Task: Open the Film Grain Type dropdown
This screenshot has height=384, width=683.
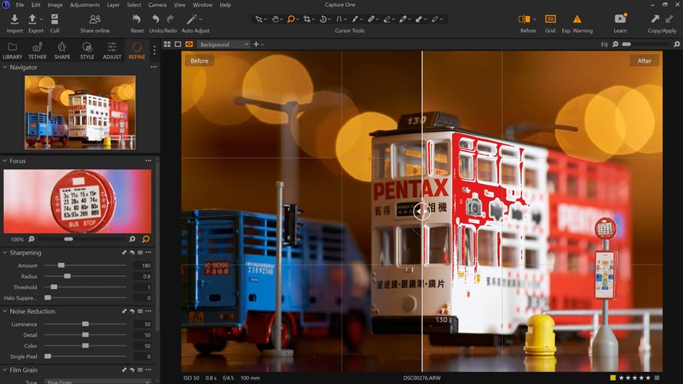Action: 98,382
